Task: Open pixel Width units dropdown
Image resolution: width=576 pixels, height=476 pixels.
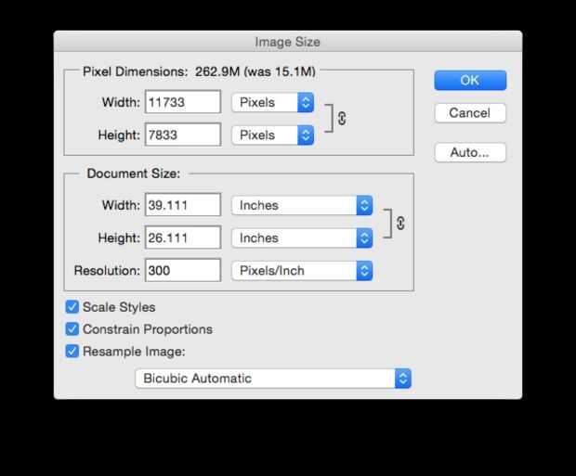Action: click(x=272, y=102)
